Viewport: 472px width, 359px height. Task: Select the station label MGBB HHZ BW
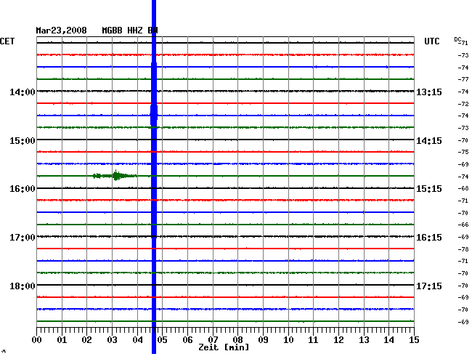130,31
